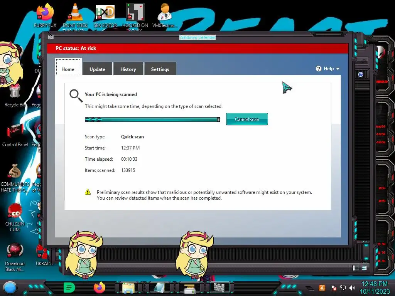Image resolution: width=395 pixels, height=296 pixels.
Task: Click the search box in background Explorer window
Action: pyautogui.click(x=362, y=61)
